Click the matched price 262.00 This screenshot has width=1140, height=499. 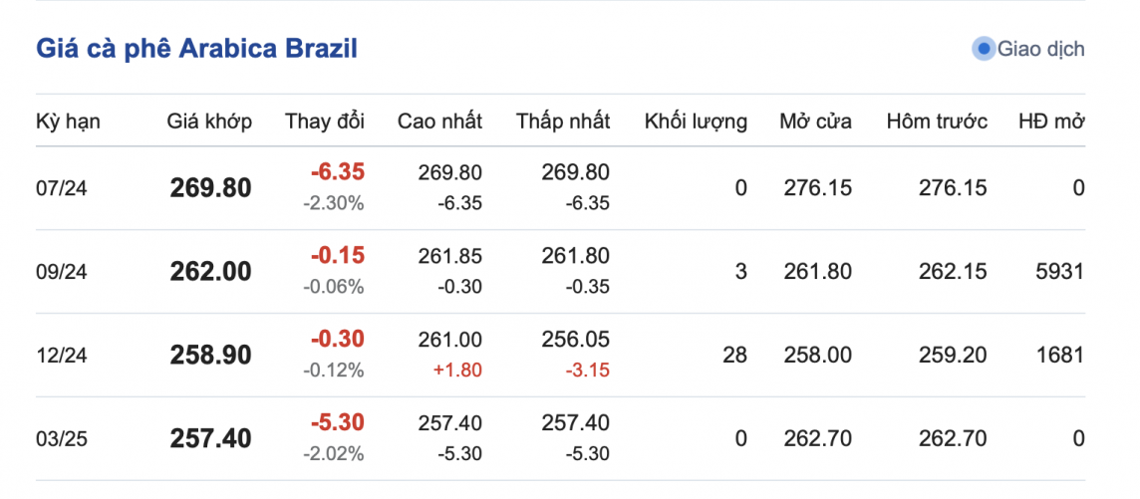[210, 272]
